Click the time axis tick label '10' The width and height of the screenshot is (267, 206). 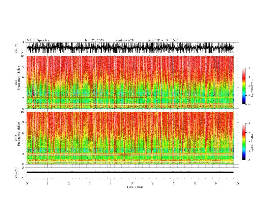(237, 183)
